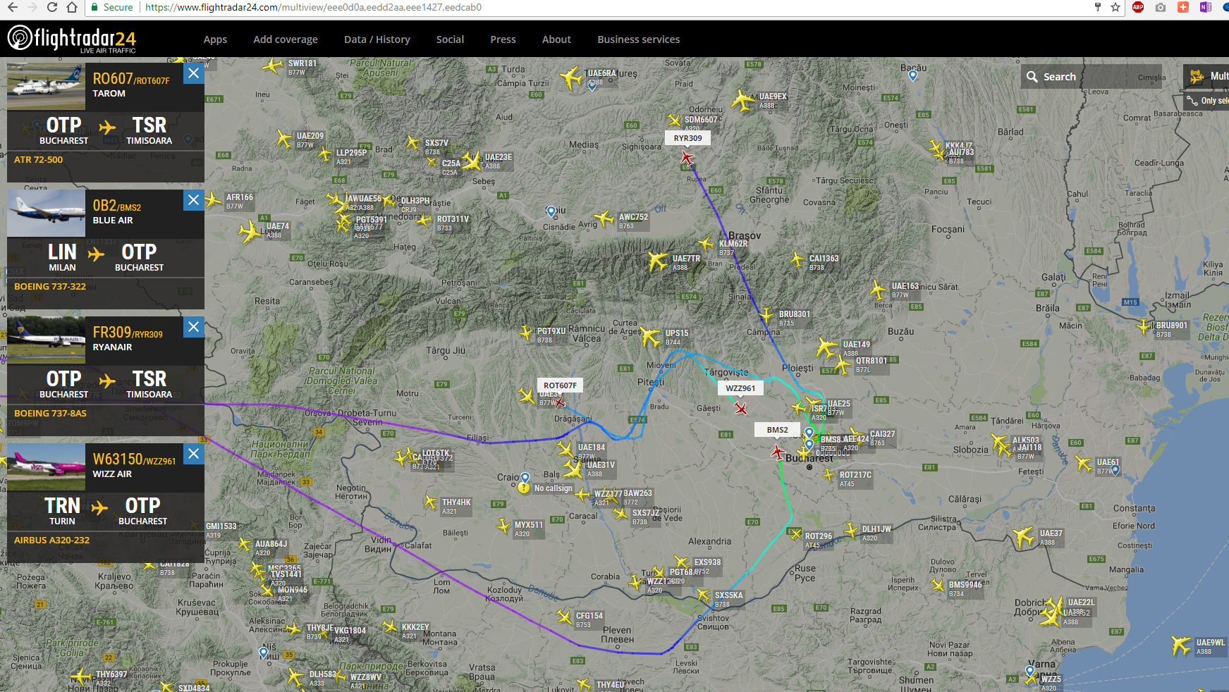Select the TAROM airline name
This screenshot has width=1229, height=692.
[109, 93]
